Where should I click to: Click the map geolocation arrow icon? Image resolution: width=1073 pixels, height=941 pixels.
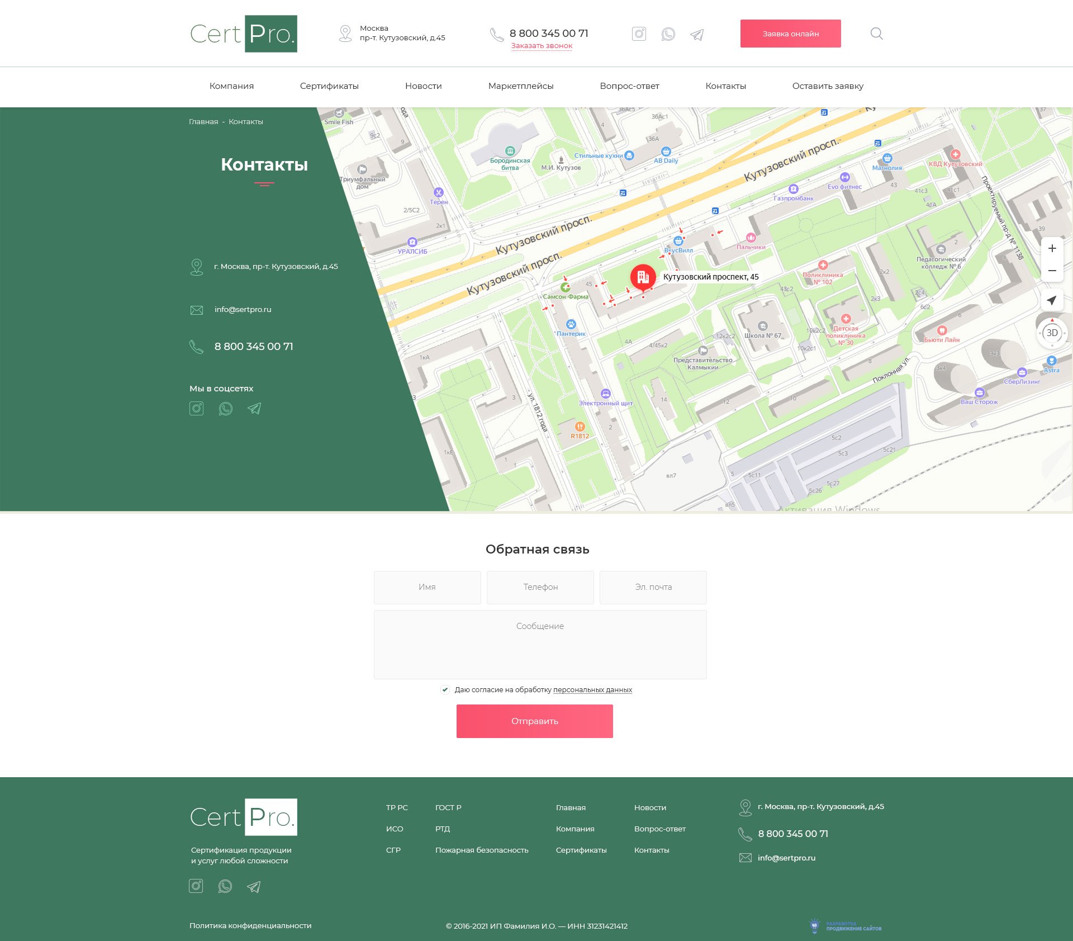point(1052,300)
